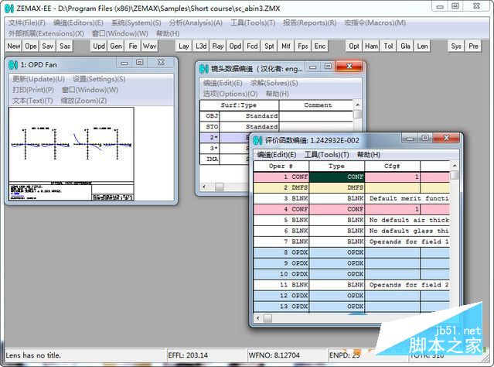Open Encircled energy with Enc button
Image resolution: width=494 pixels, height=367 pixels.
[x=320, y=46]
